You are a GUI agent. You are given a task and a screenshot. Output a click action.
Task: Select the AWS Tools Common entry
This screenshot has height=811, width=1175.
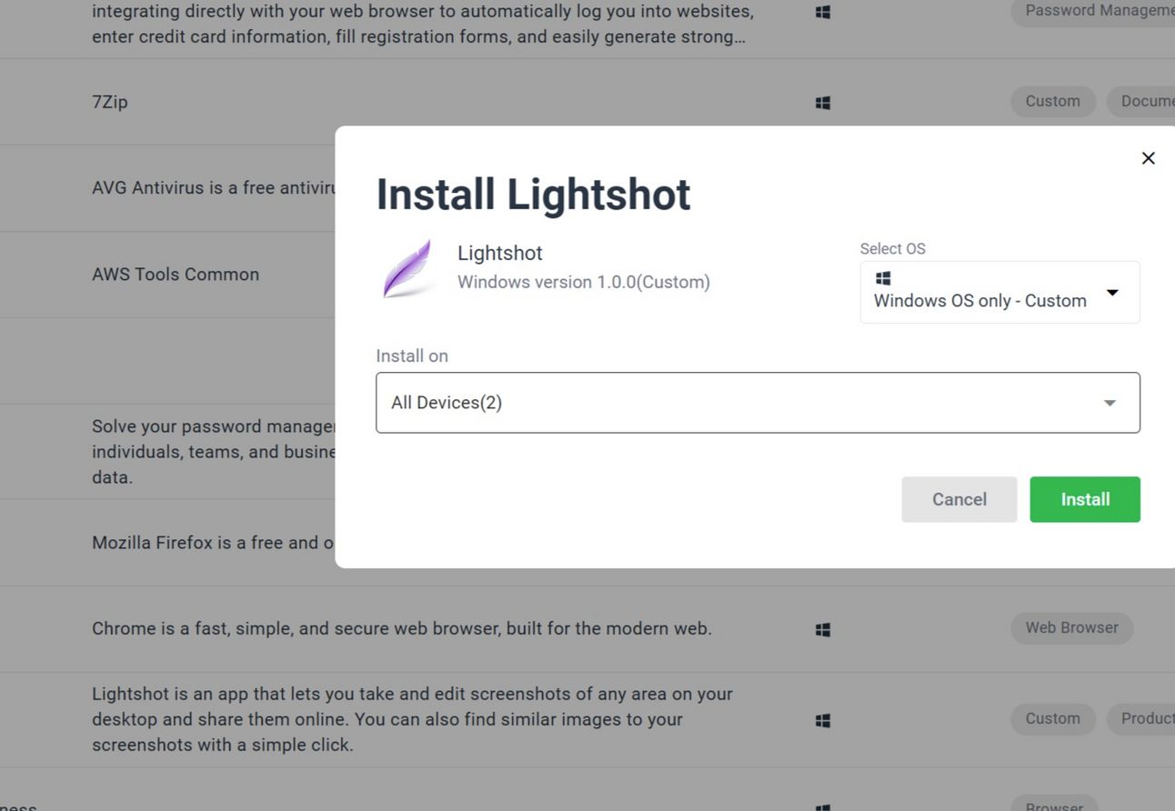pyautogui.click(x=176, y=275)
